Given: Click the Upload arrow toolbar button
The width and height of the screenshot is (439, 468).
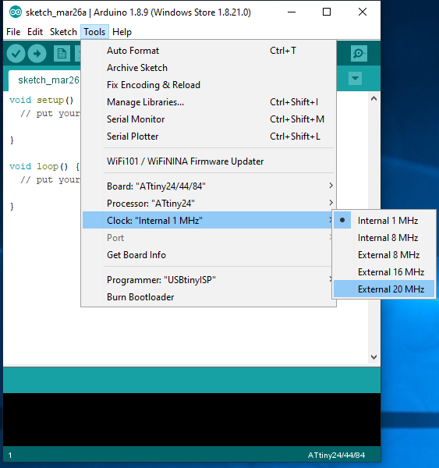Looking at the screenshot, I should click(37, 54).
